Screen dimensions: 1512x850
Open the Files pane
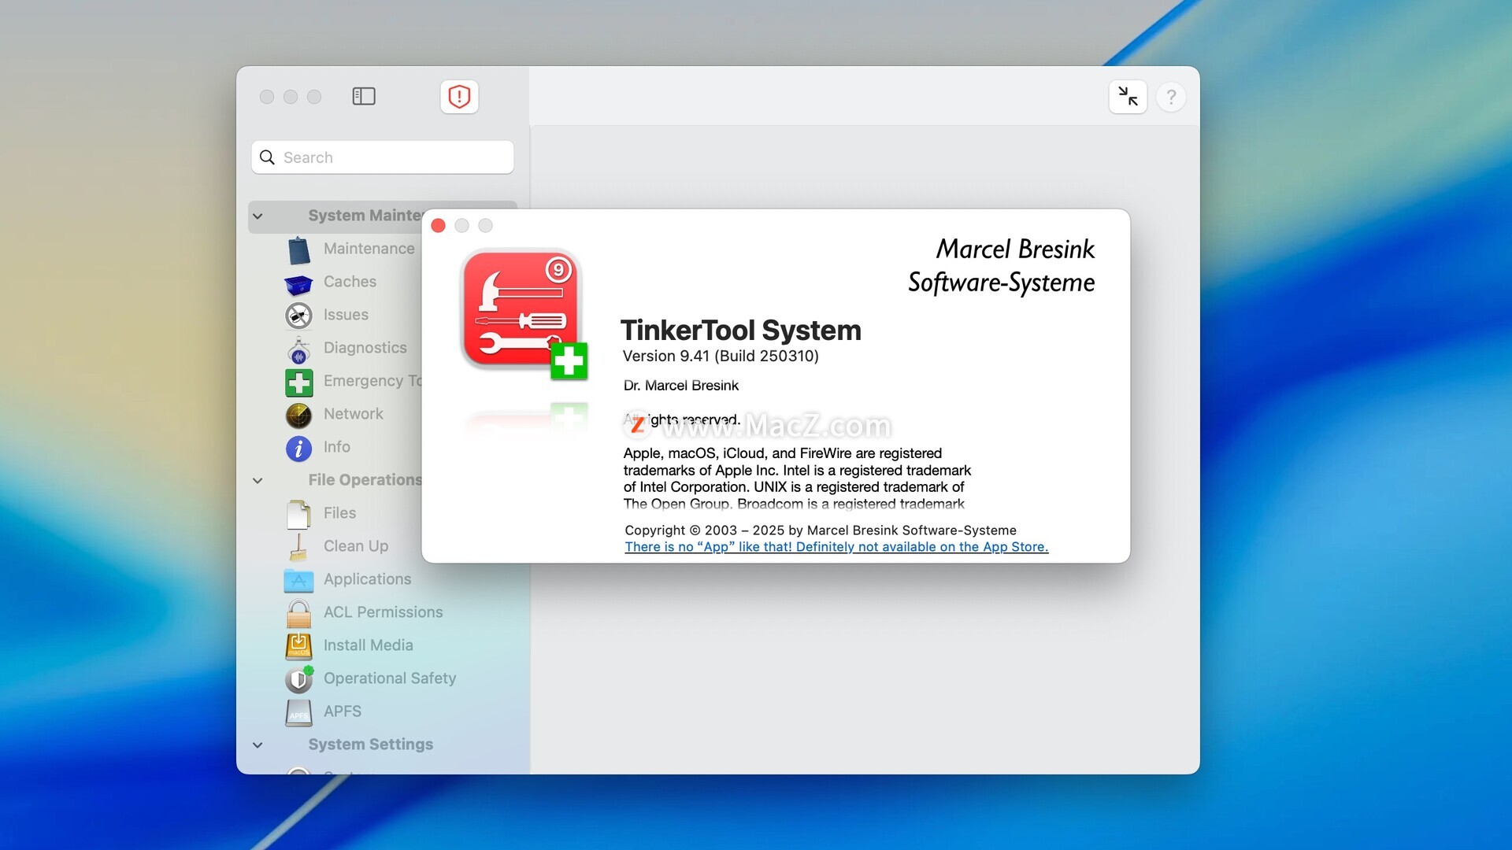tap(339, 513)
